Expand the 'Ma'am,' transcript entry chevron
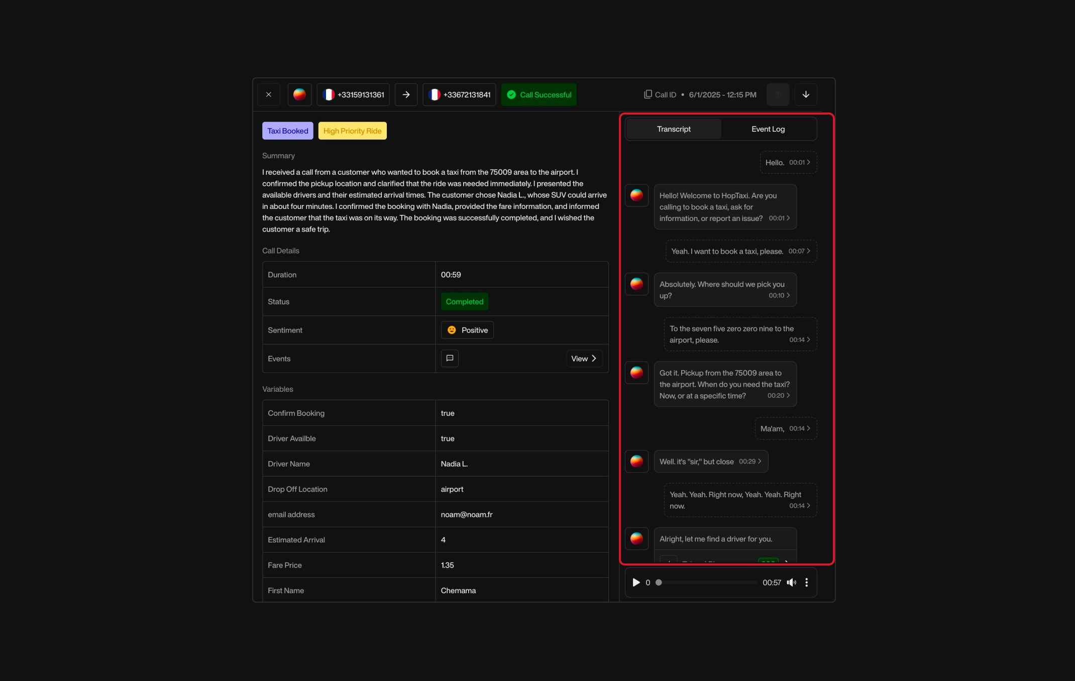 pyautogui.click(x=808, y=428)
